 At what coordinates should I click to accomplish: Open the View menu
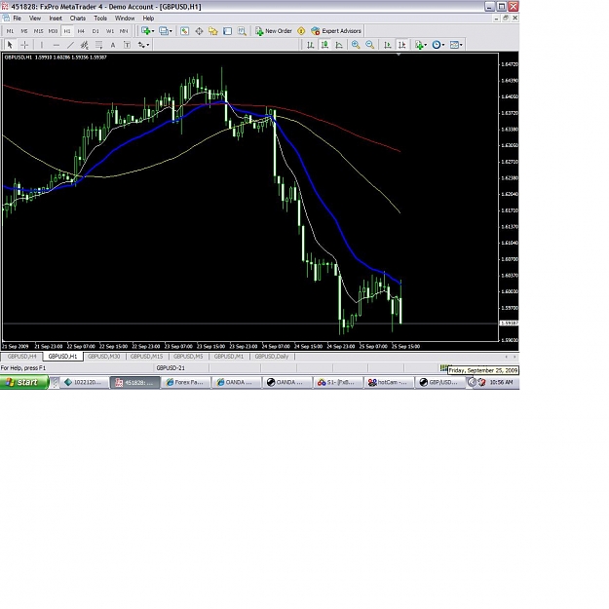tap(35, 19)
